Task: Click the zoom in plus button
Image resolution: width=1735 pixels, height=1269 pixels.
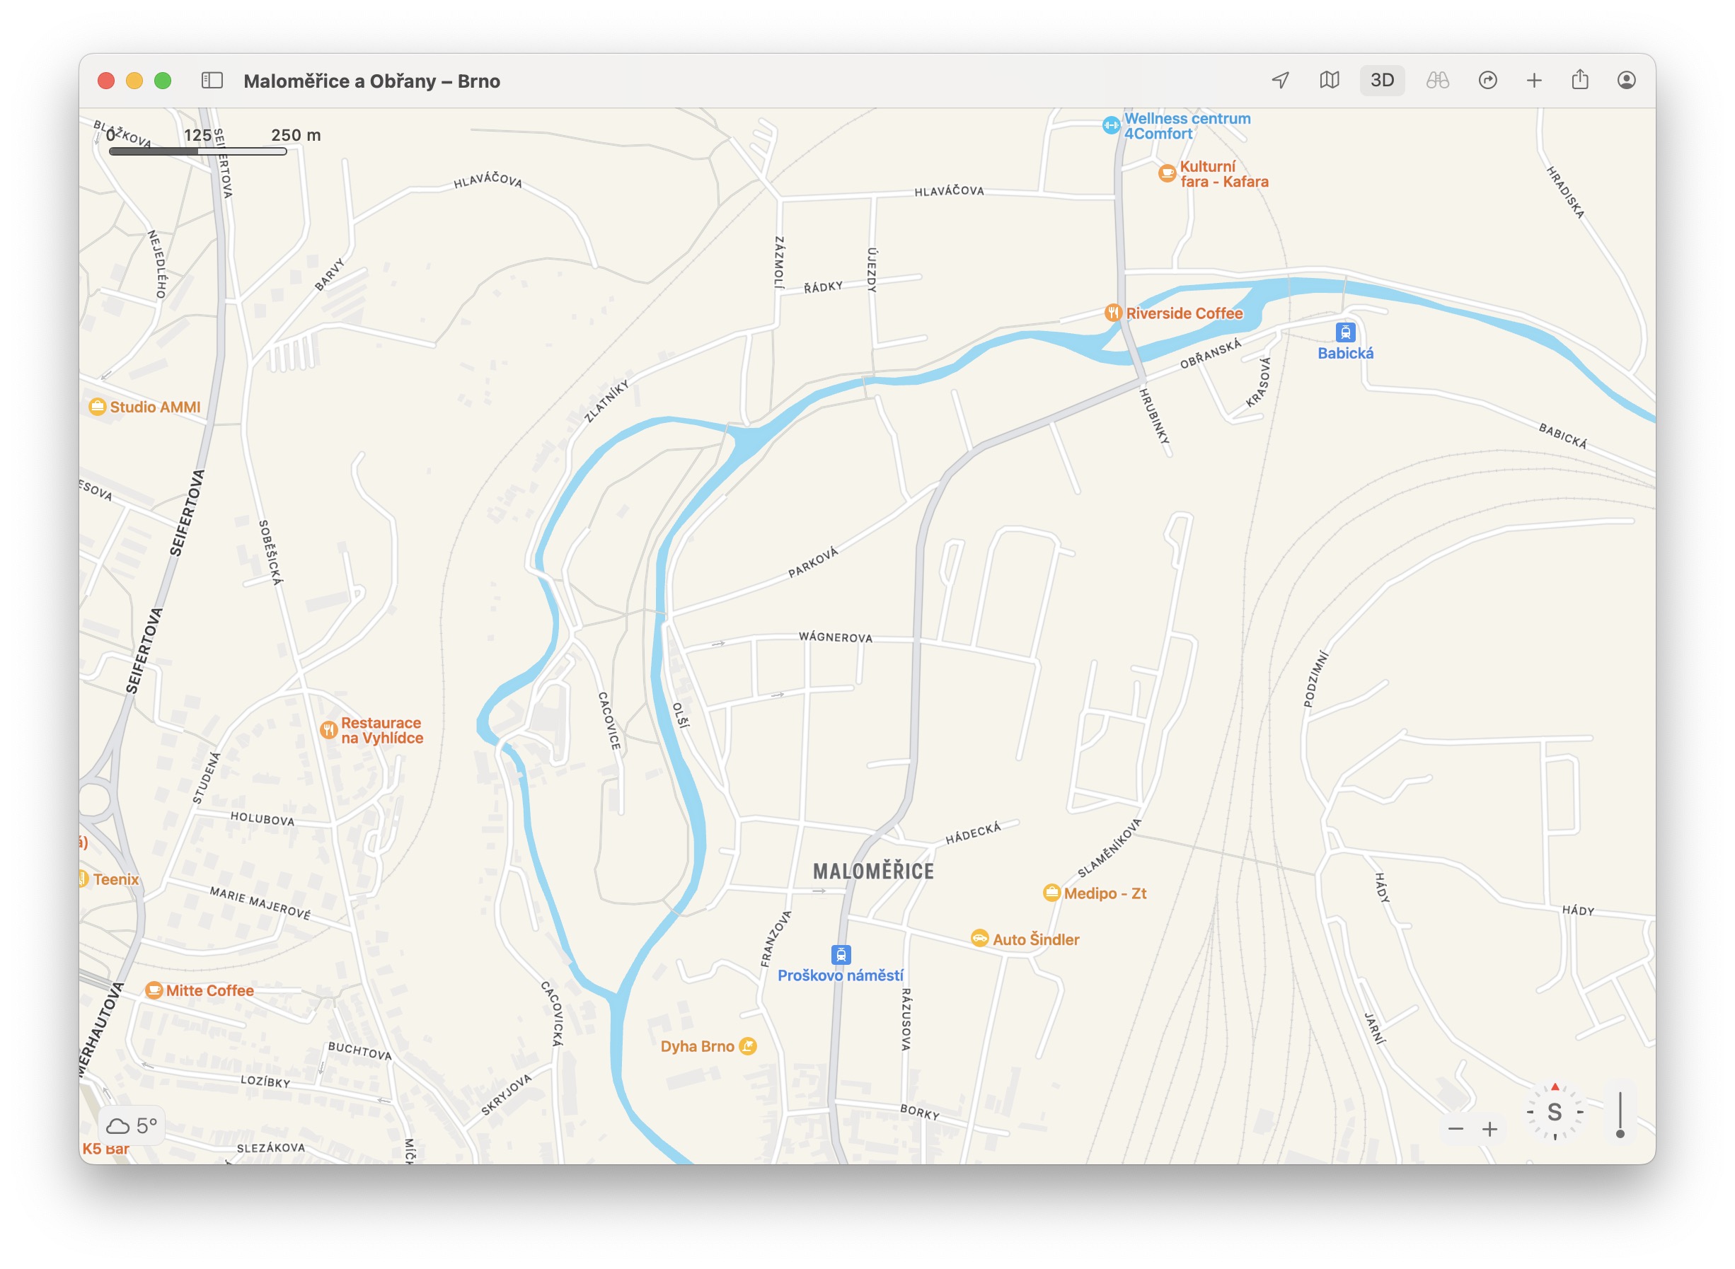Action: click(x=1490, y=1129)
